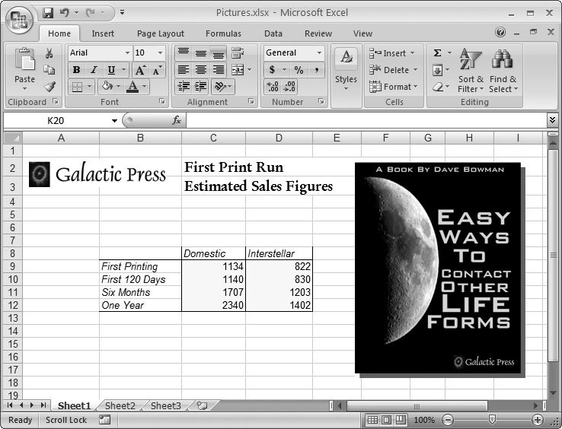
Task: Click the Cut scissors icon
Action: tap(49, 53)
